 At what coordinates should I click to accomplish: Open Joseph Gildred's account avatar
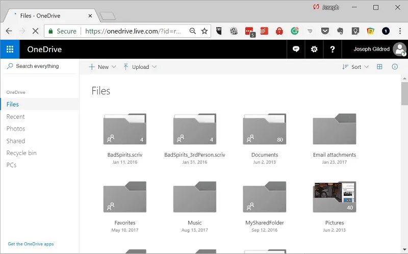tap(399, 49)
